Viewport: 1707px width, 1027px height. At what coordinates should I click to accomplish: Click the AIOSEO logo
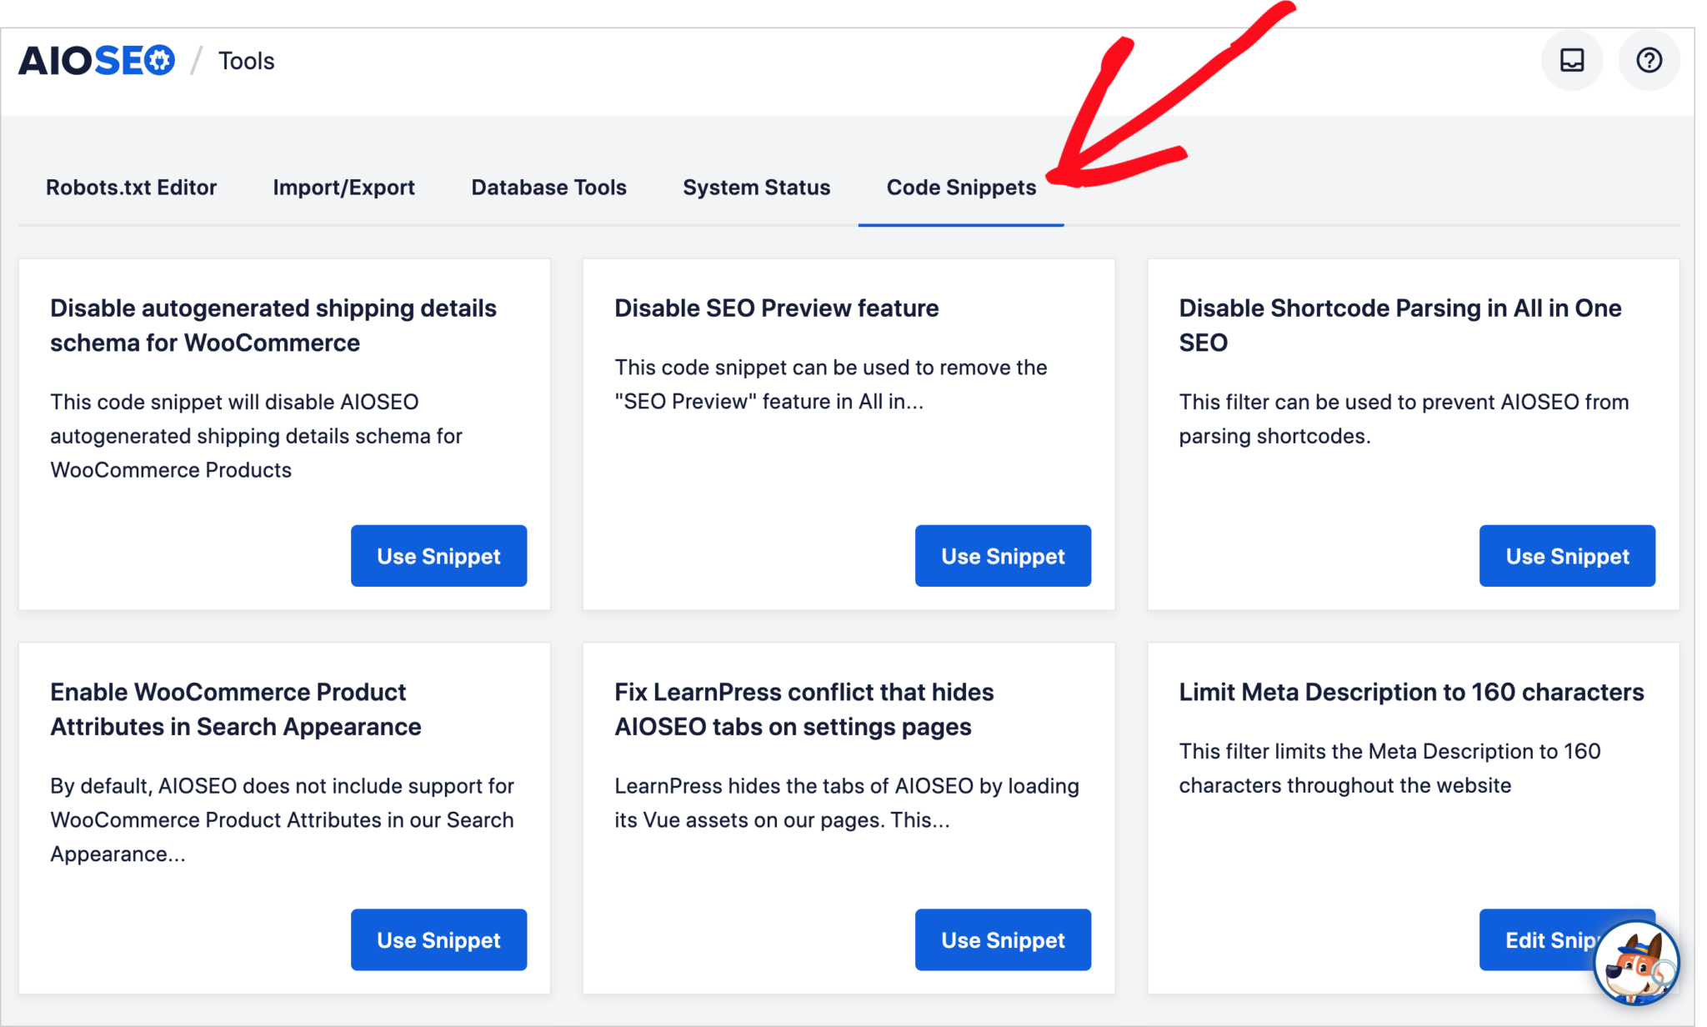97,60
